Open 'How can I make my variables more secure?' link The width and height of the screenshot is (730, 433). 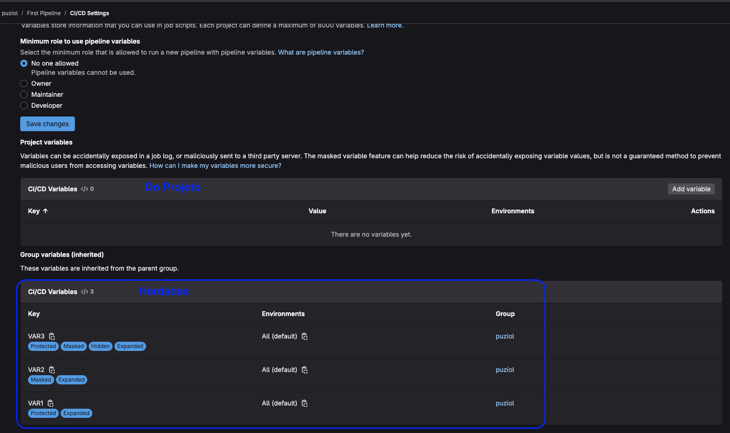coord(215,166)
